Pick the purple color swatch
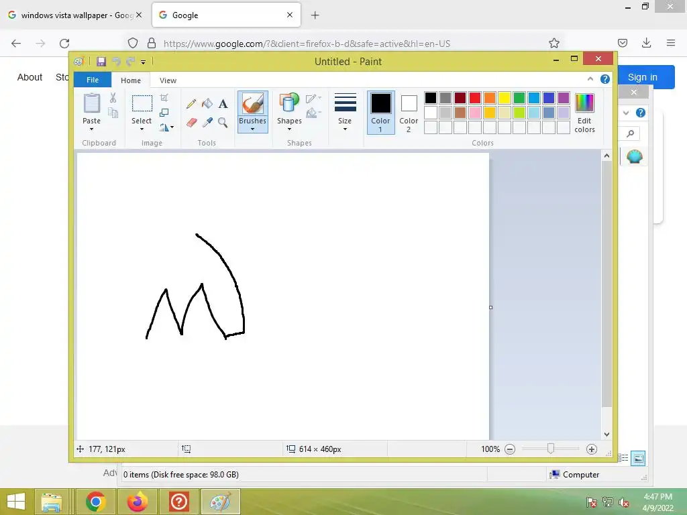This screenshot has width=687, height=515. click(x=564, y=98)
